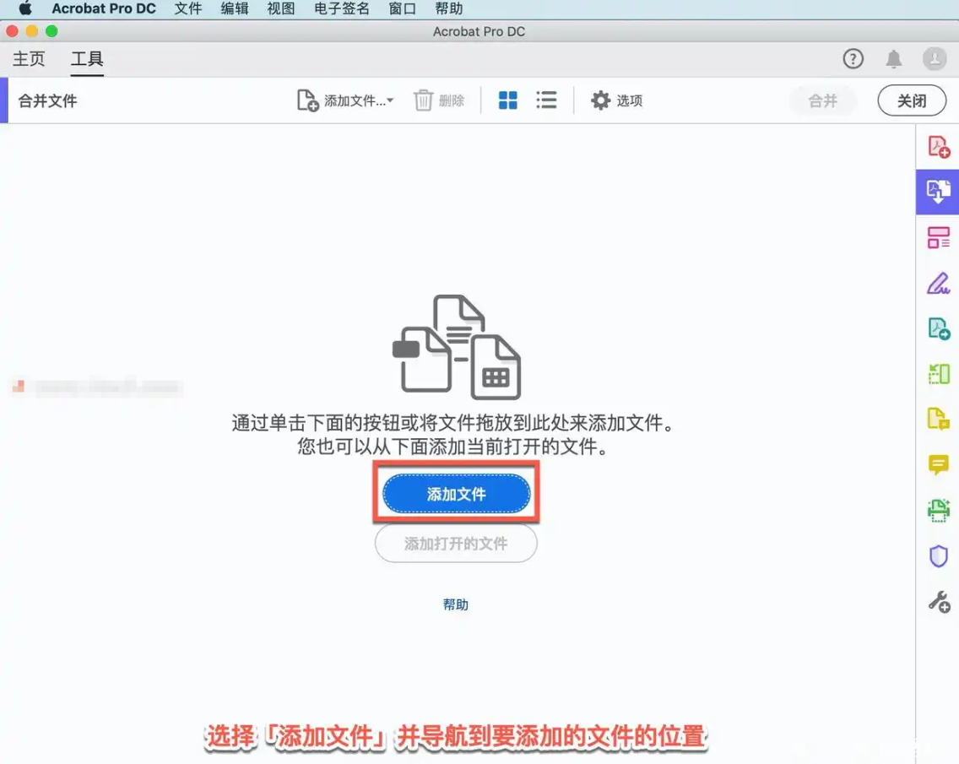
Task: Open the 窗口 menu in menu bar
Action: click(x=401, y=9)
